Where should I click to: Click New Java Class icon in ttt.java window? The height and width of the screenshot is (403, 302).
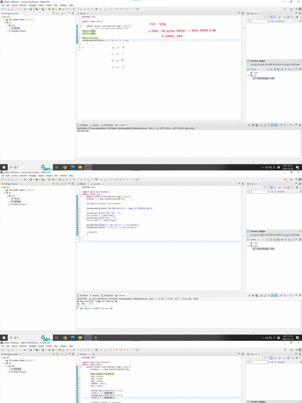coord(53,9)
